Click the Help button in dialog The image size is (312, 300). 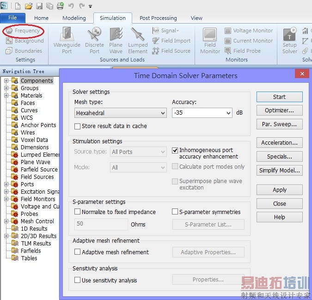279,217
